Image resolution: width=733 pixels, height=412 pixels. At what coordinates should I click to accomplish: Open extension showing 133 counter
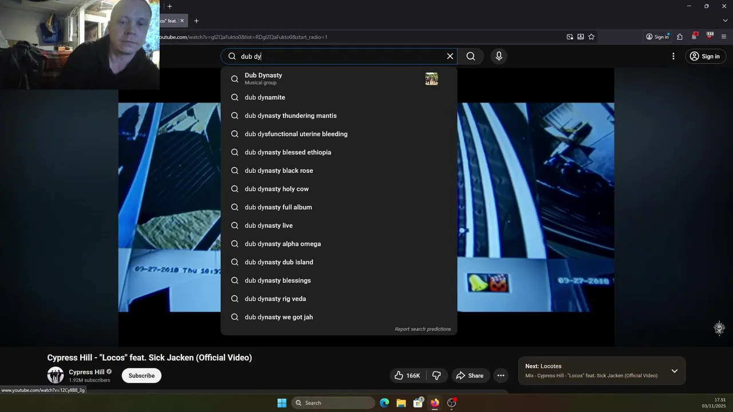coord(710,36)
